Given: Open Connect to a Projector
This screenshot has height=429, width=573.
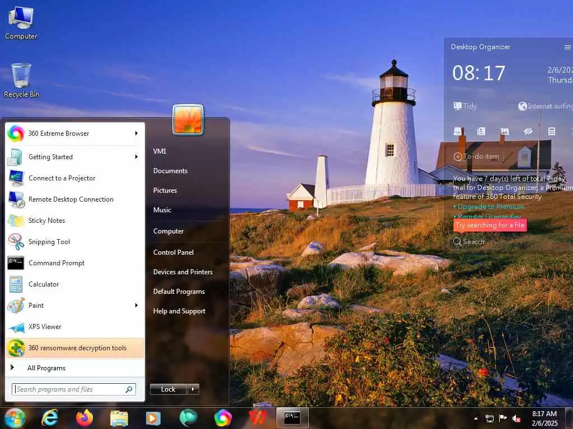Looking at the screenshot, I should (75, 178).
